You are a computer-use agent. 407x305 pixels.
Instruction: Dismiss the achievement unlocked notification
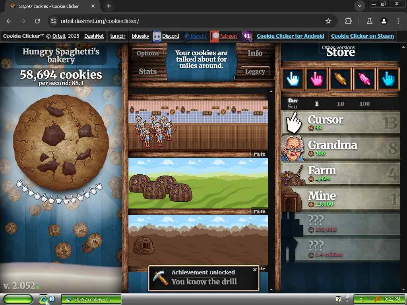(x=255, y=270)
